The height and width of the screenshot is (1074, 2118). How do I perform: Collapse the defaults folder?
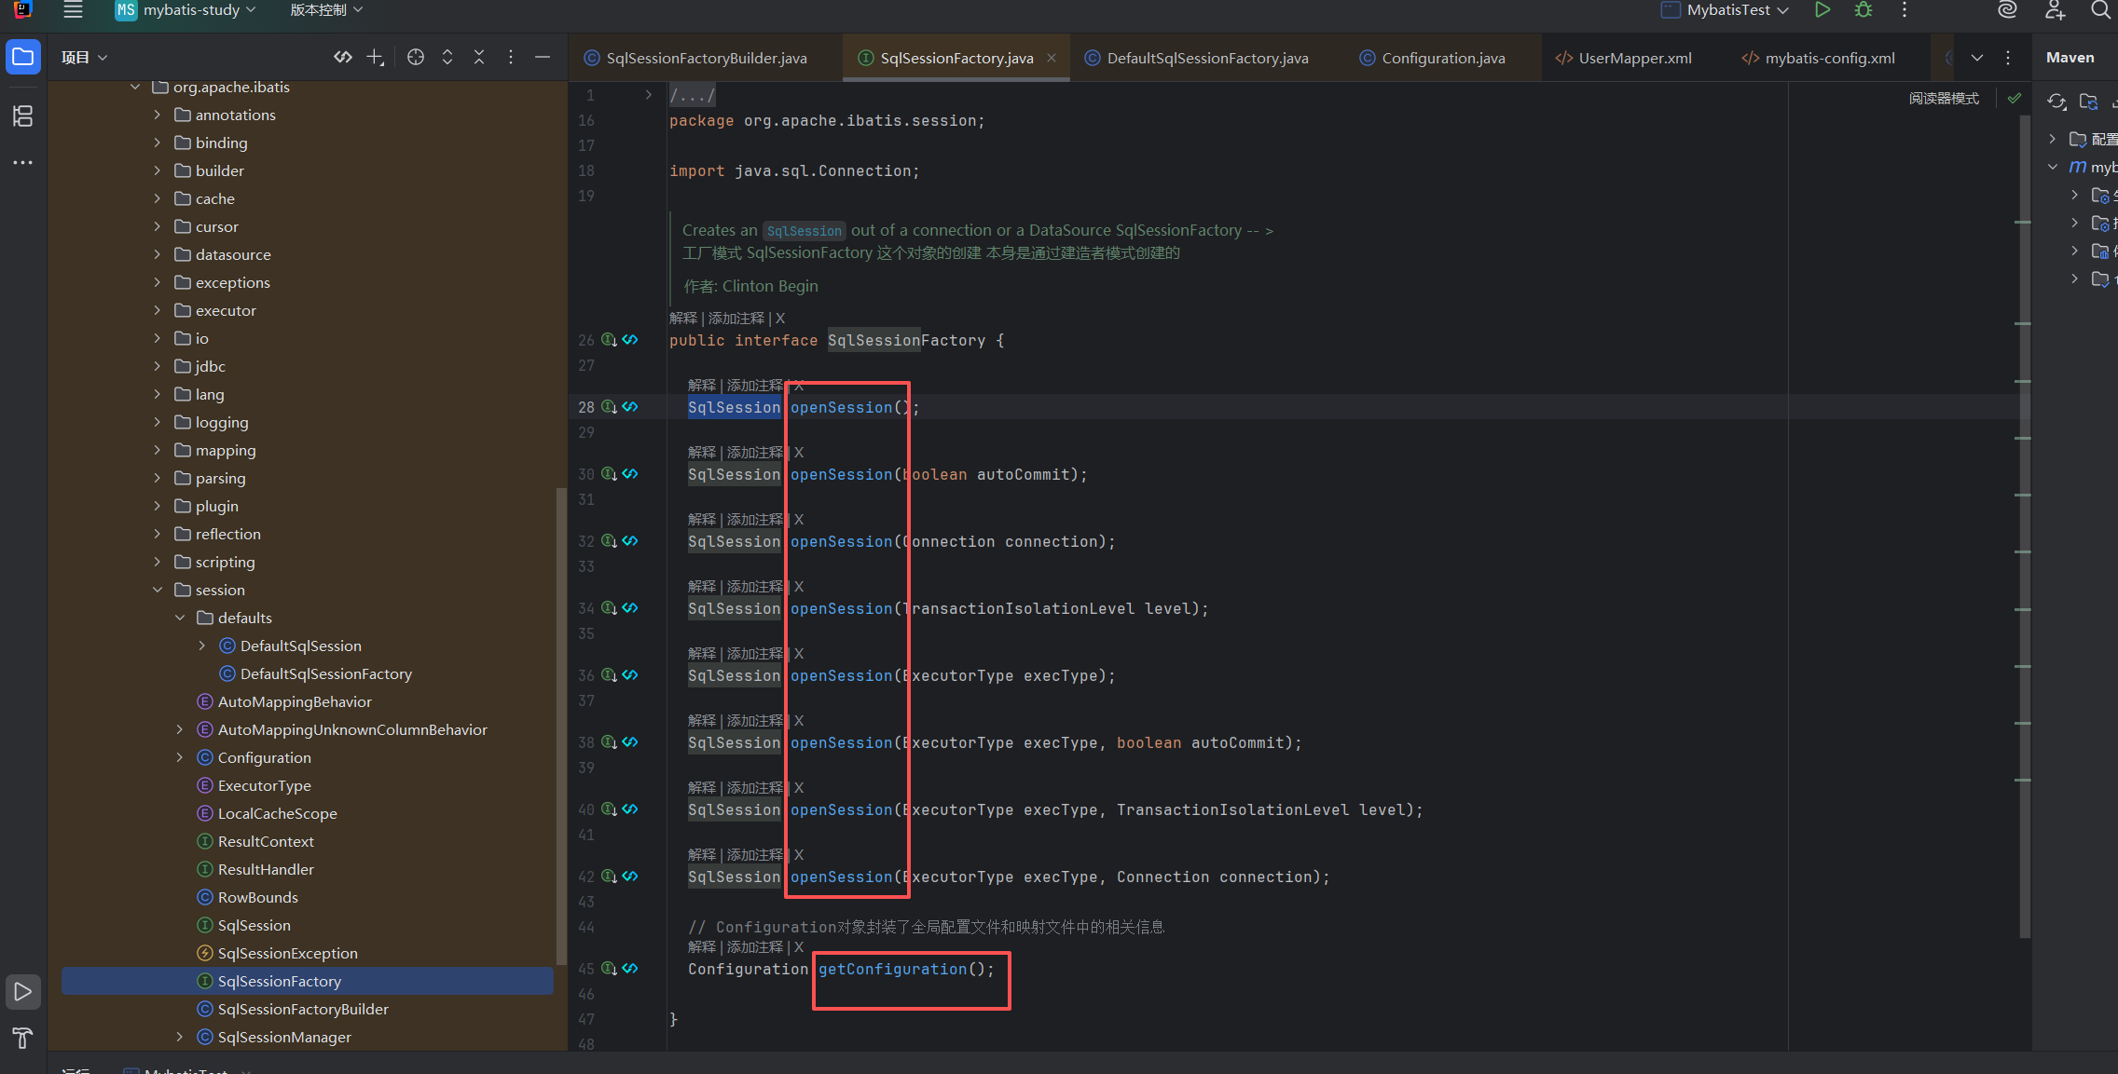(x=180, y=618)
